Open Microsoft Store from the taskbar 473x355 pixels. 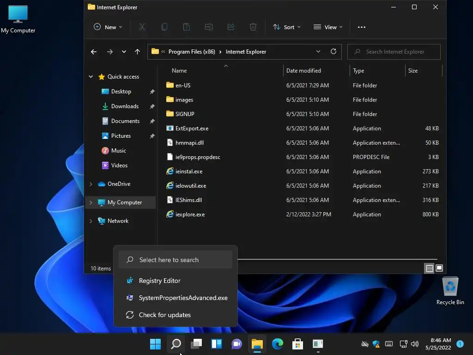[x=298, y=344]
